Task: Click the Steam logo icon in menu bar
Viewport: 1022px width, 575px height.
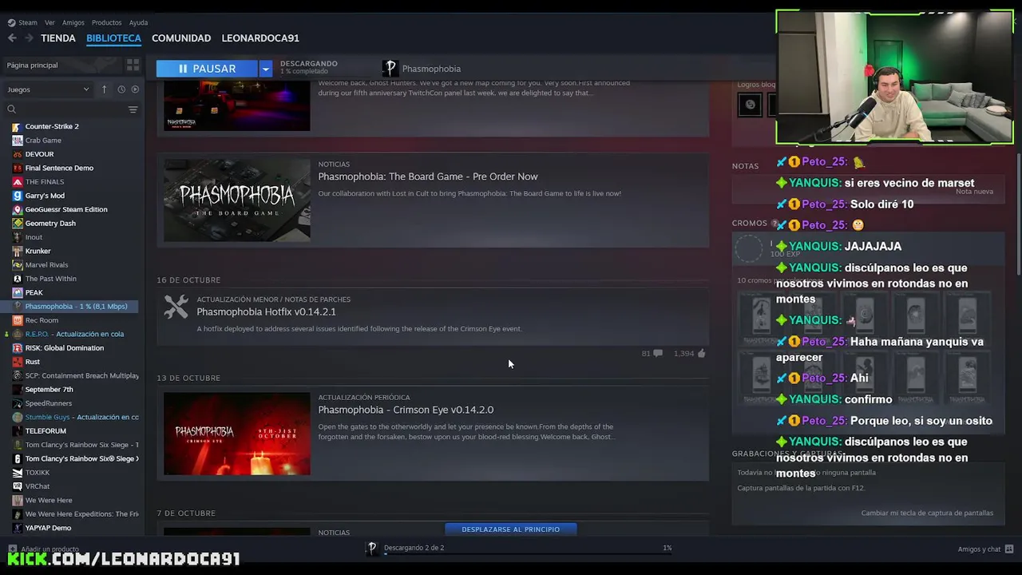Action: pyautogui.click(x=11, y=22)
